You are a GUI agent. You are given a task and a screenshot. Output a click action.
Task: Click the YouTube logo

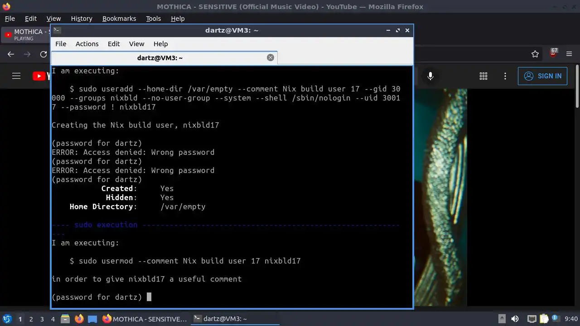click(42, 76)
